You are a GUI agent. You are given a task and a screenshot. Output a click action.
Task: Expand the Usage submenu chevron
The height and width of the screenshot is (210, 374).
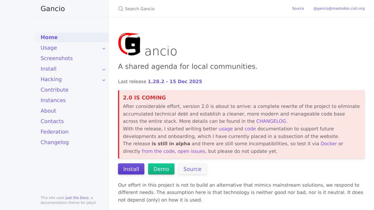point(103,48)
